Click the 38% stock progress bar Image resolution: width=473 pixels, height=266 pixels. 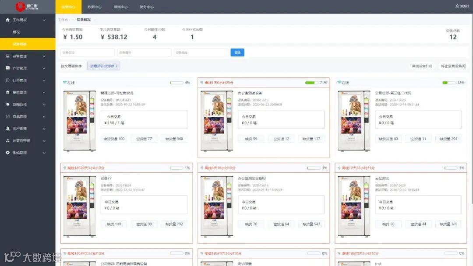(x=449, y=83)
